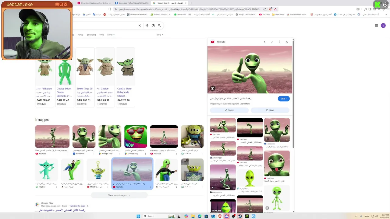Open the Dailymotion dancing alien thumbnail
The image size is (390, 219).
(x=223, y=177)
